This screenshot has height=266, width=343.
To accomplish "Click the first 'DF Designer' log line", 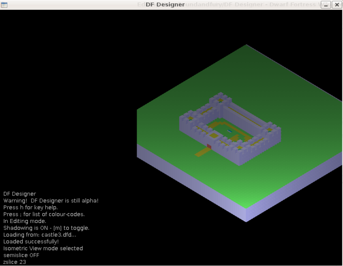I will coord(20,194).
